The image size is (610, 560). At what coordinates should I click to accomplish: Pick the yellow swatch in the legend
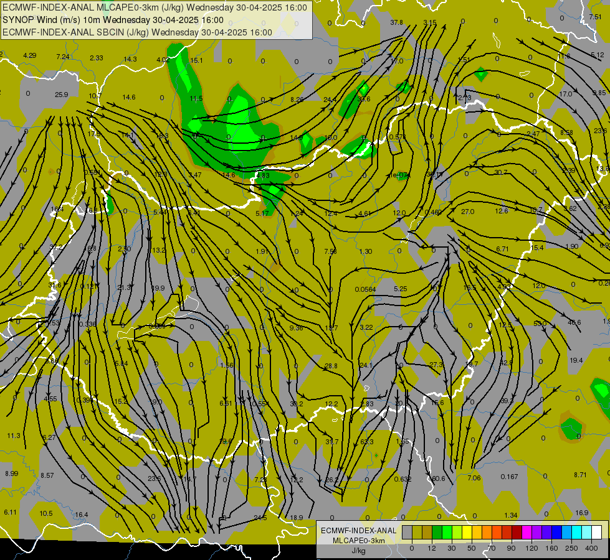click(x=467, y=532)
